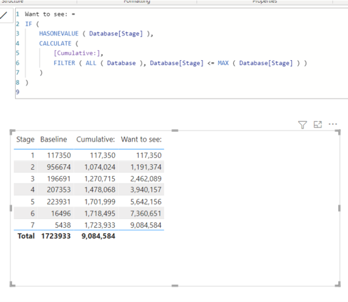Viewport: 348px width, 302px height.
Task: Select Cumulative cell 1,478,068
Action: [x=100, y=190]
